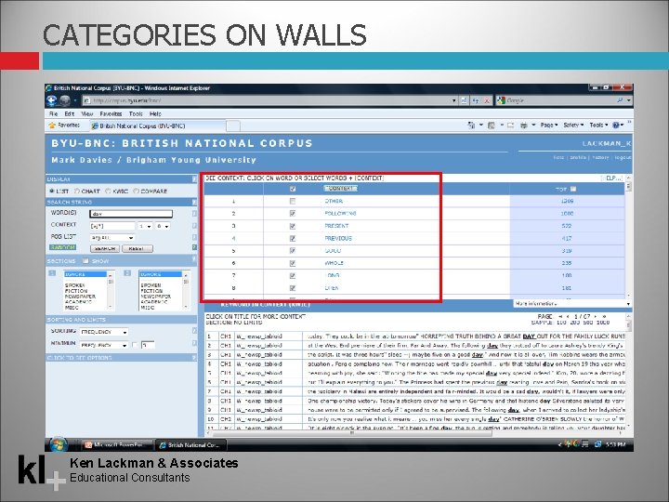The image size is (669, 502).
Task: Click the Feeds icon in command bar
Action: [x=492, y=125]
